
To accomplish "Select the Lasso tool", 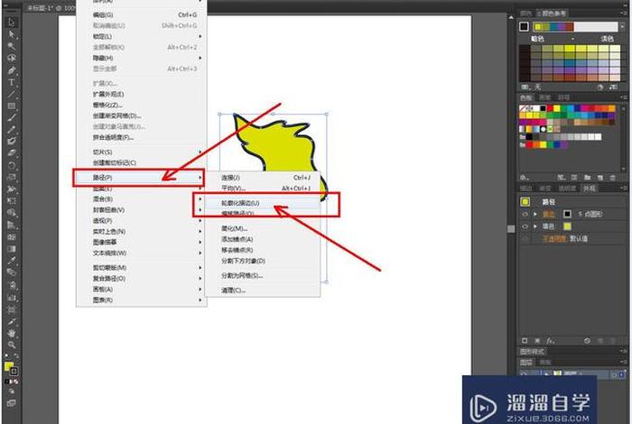I will pyautogui.click(x=11, y=59).
